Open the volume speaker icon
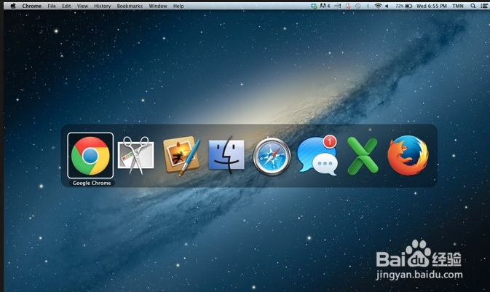 [x=387, y=6]
